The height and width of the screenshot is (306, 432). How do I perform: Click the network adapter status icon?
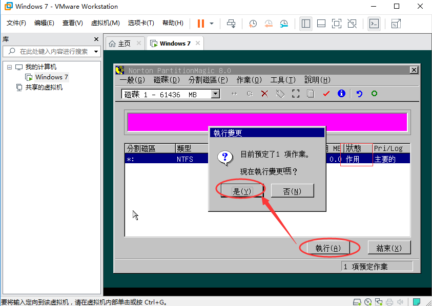tap(379, 302)
